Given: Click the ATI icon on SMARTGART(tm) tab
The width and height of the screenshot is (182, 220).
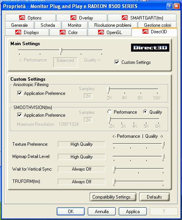Looking at the screenshot, I should 125,18.
